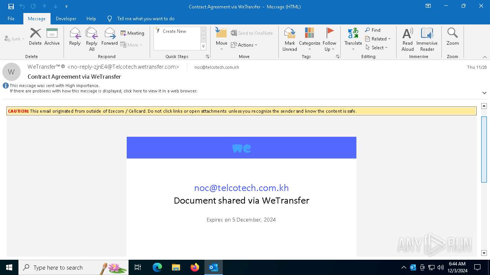Choose Create New quick step

175,31
